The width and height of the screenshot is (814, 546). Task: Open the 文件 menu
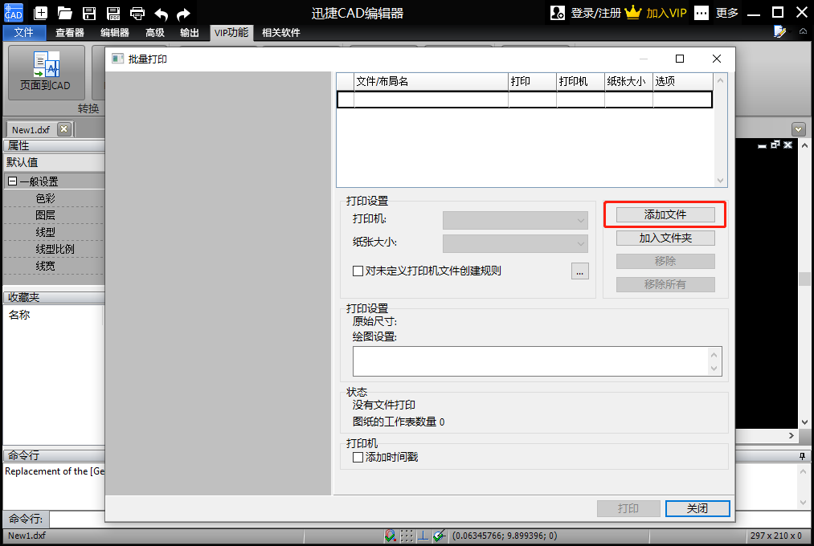point(24,33)
